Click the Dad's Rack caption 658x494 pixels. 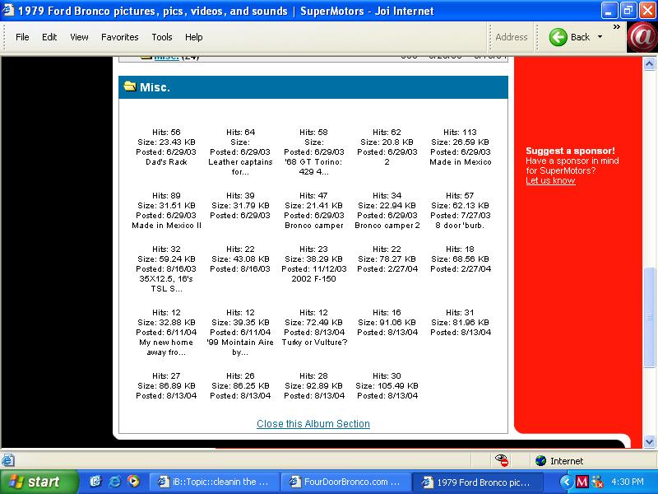pos(166,162)
